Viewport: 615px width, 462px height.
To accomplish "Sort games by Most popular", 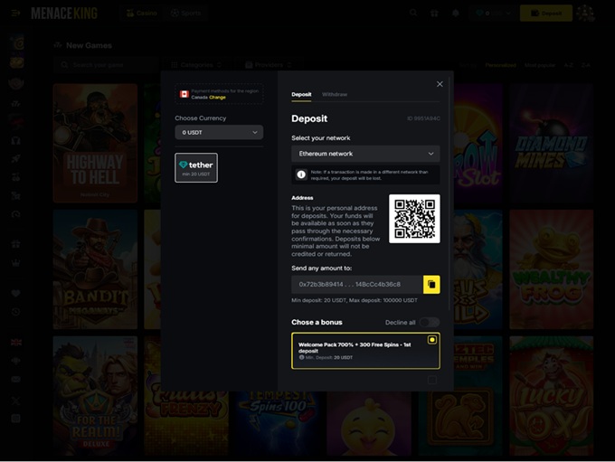I will (x=540, y=65).
